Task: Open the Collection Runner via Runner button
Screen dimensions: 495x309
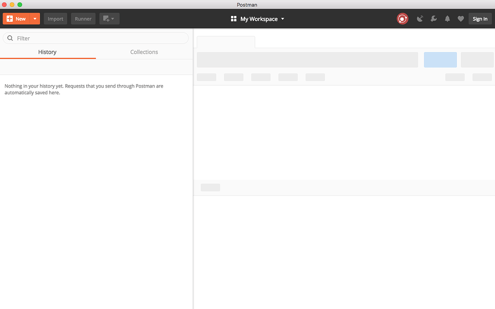Action: 83,18
